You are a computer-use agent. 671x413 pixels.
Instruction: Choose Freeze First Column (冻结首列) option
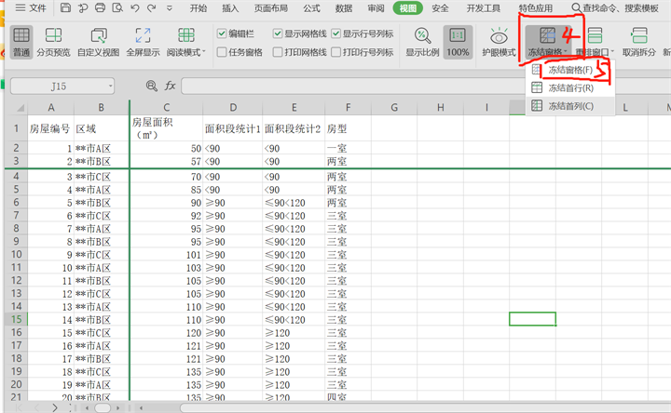(569, 106)
